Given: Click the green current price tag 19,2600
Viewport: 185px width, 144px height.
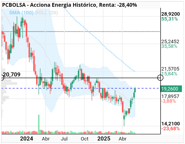Looking at the screenshot, I should click(171, 89).
